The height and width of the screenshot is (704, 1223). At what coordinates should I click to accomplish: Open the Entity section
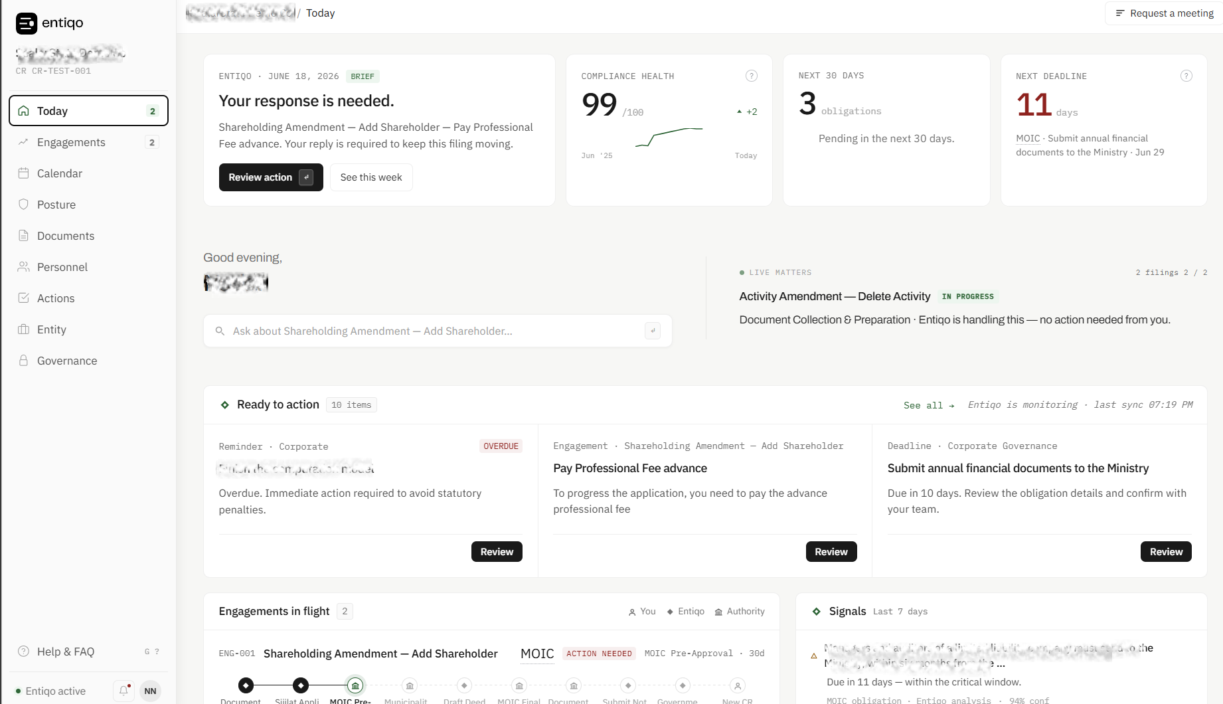tap(88, 329)
